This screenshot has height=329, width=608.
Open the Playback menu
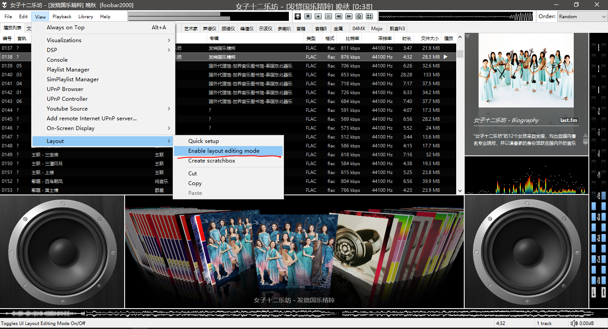62,16
